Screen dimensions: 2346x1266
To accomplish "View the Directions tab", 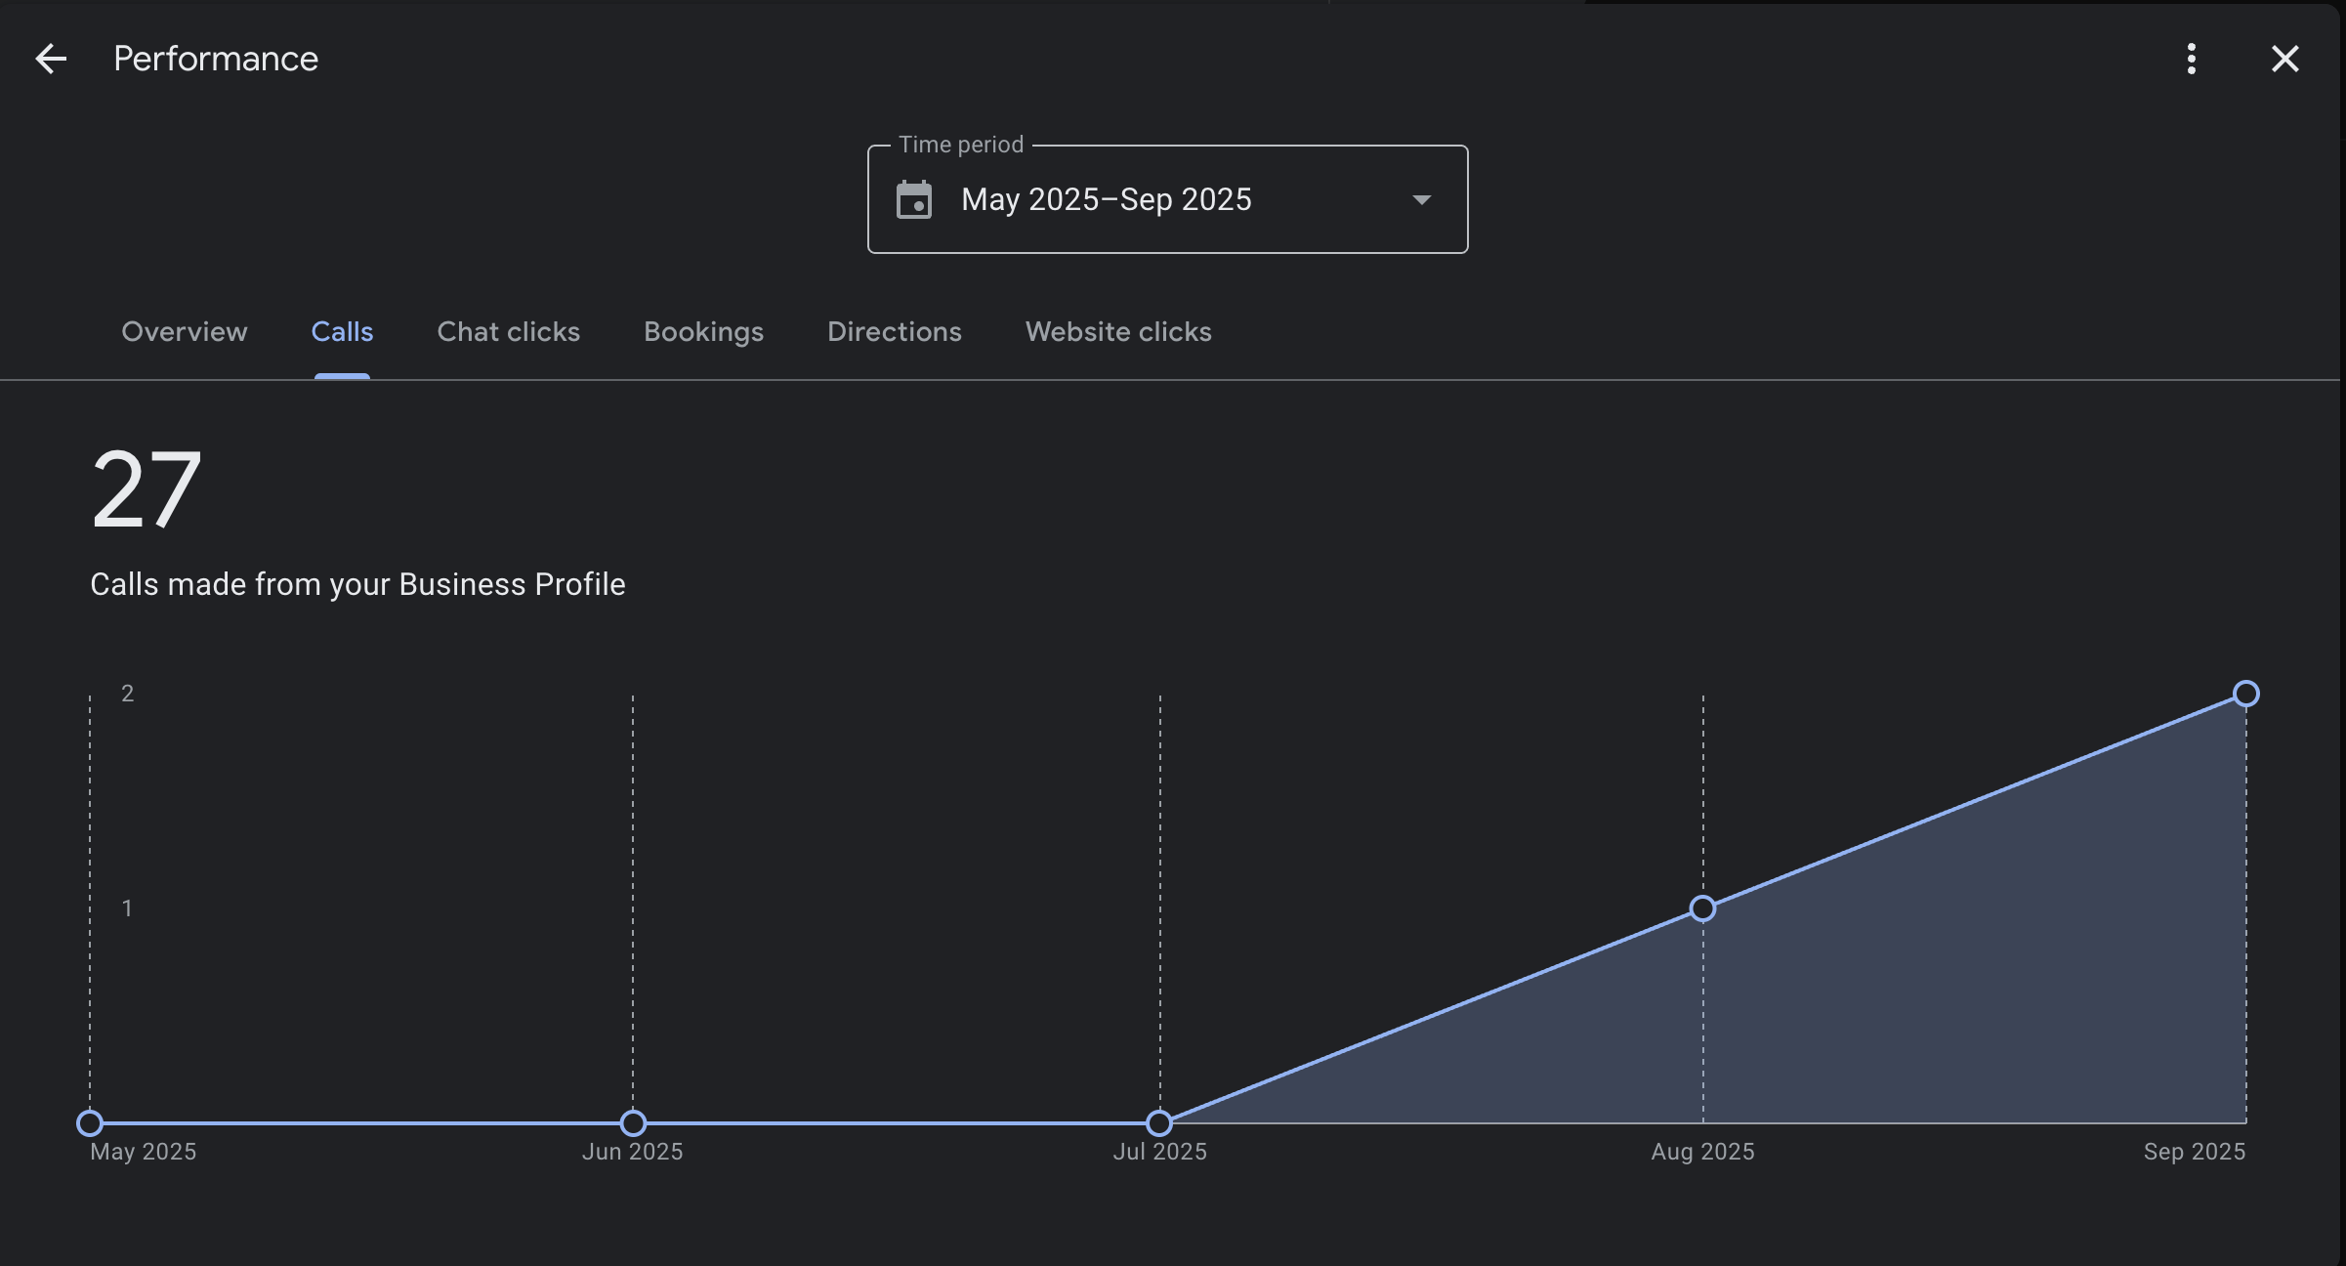I will (x=894, y=332).
